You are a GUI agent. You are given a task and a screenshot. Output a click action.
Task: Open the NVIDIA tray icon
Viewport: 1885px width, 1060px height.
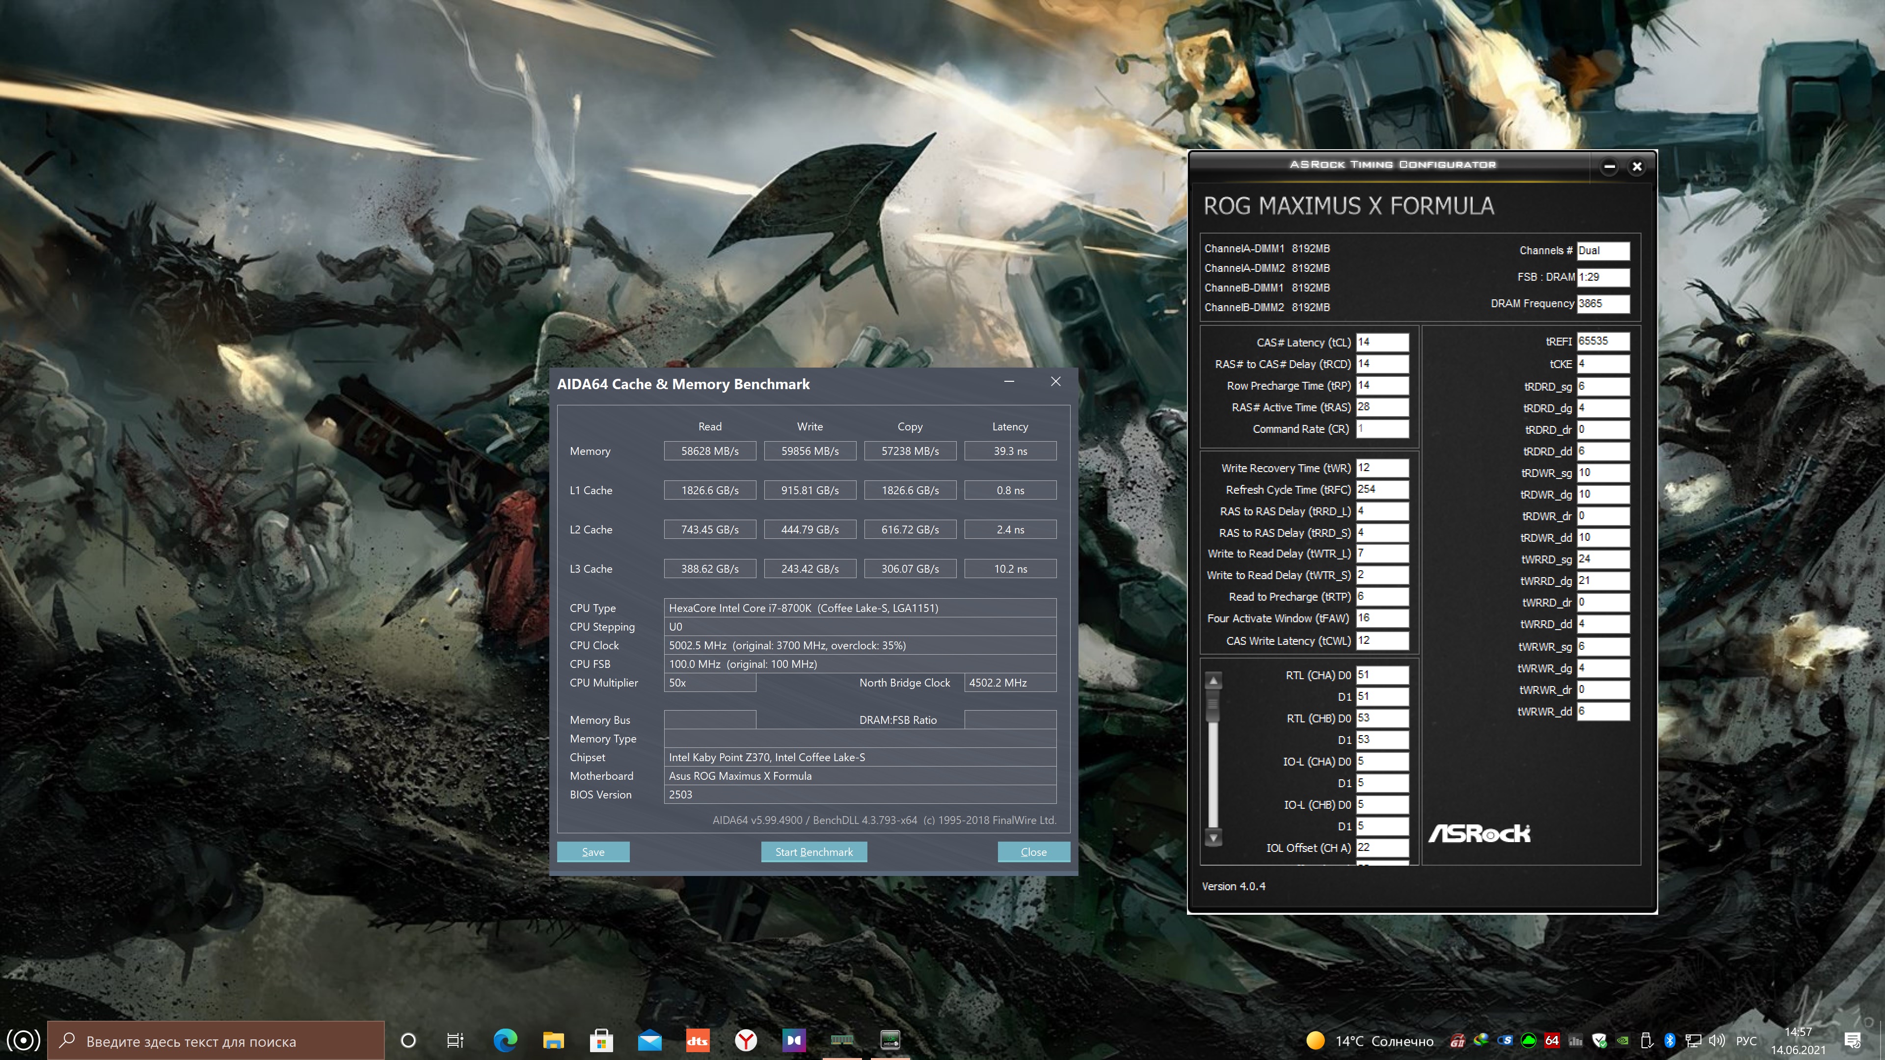point(1623,1040)
